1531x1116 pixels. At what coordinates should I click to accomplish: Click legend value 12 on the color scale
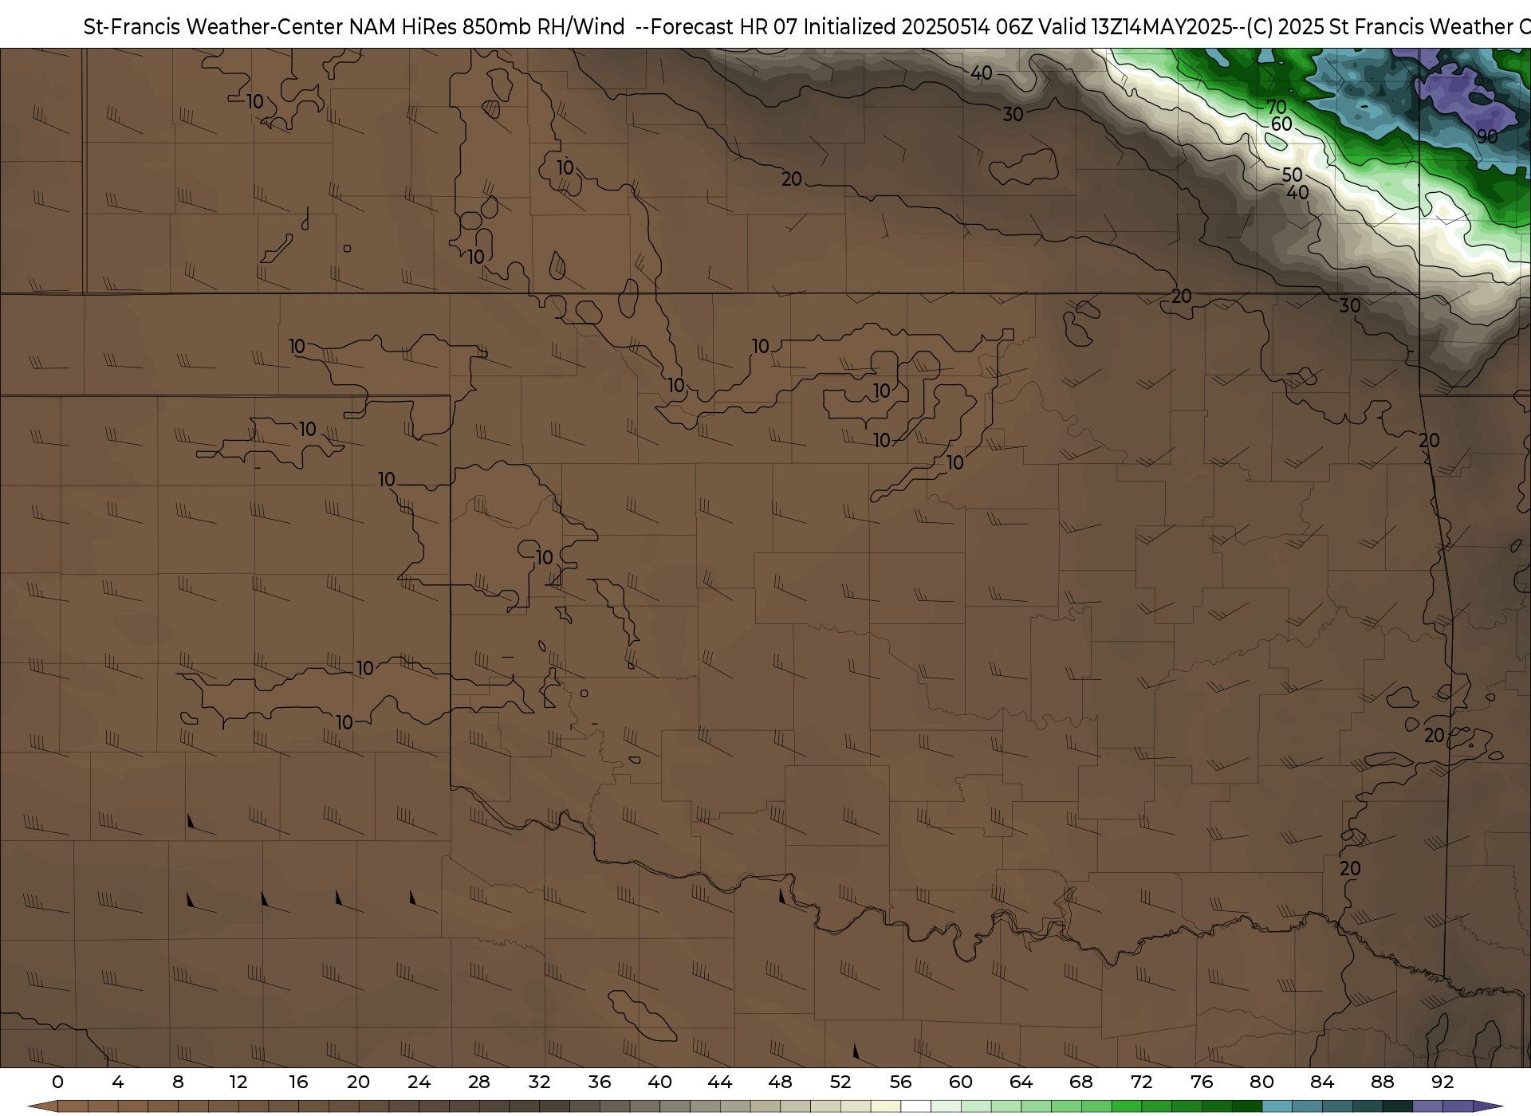[238, 1082]
